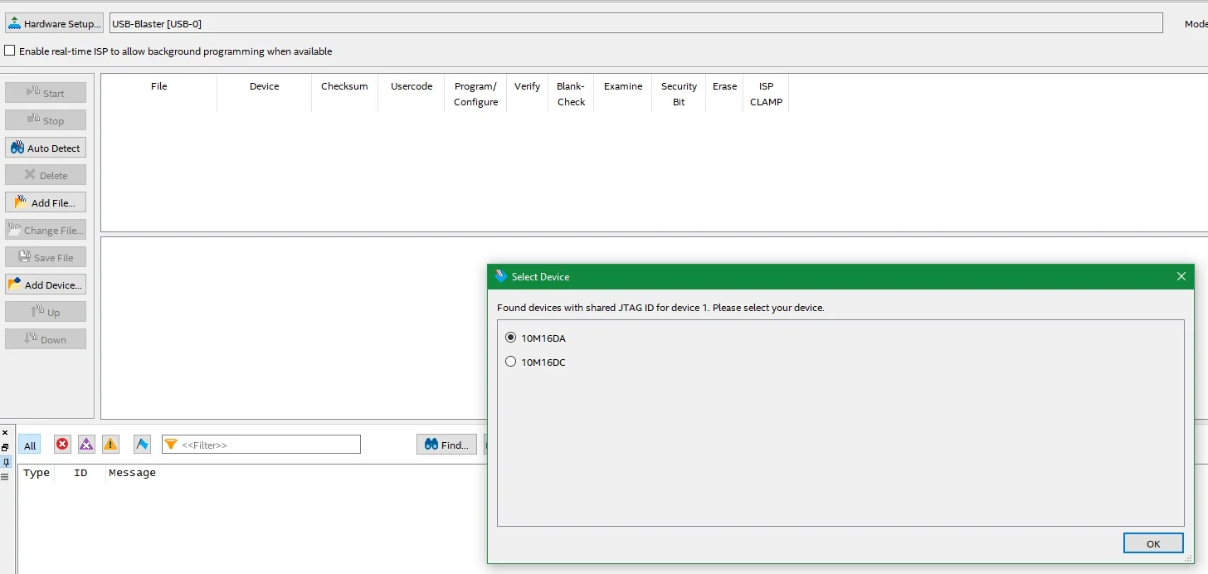
Task: Select the 10M16DA device radio button
Action: pyautogui.click(x=511, y=338)
